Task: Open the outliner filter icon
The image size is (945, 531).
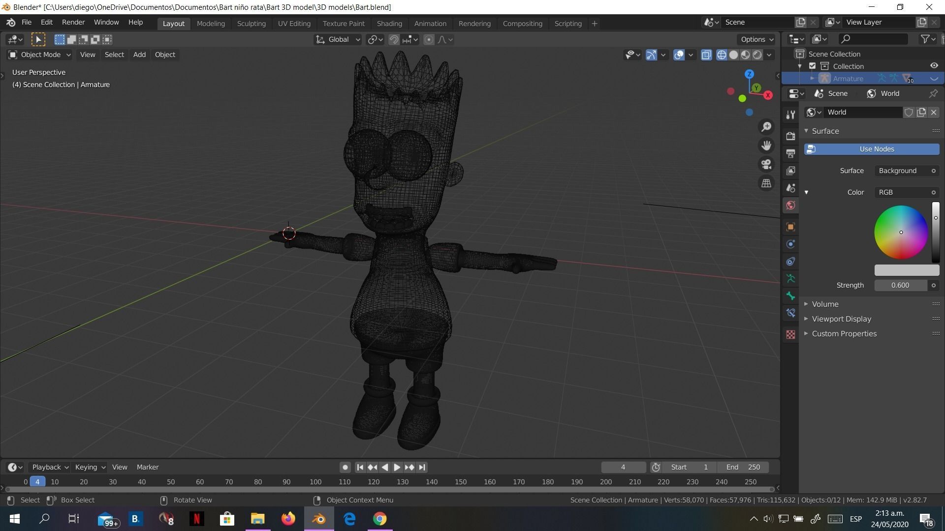Action: coord(928,39)
